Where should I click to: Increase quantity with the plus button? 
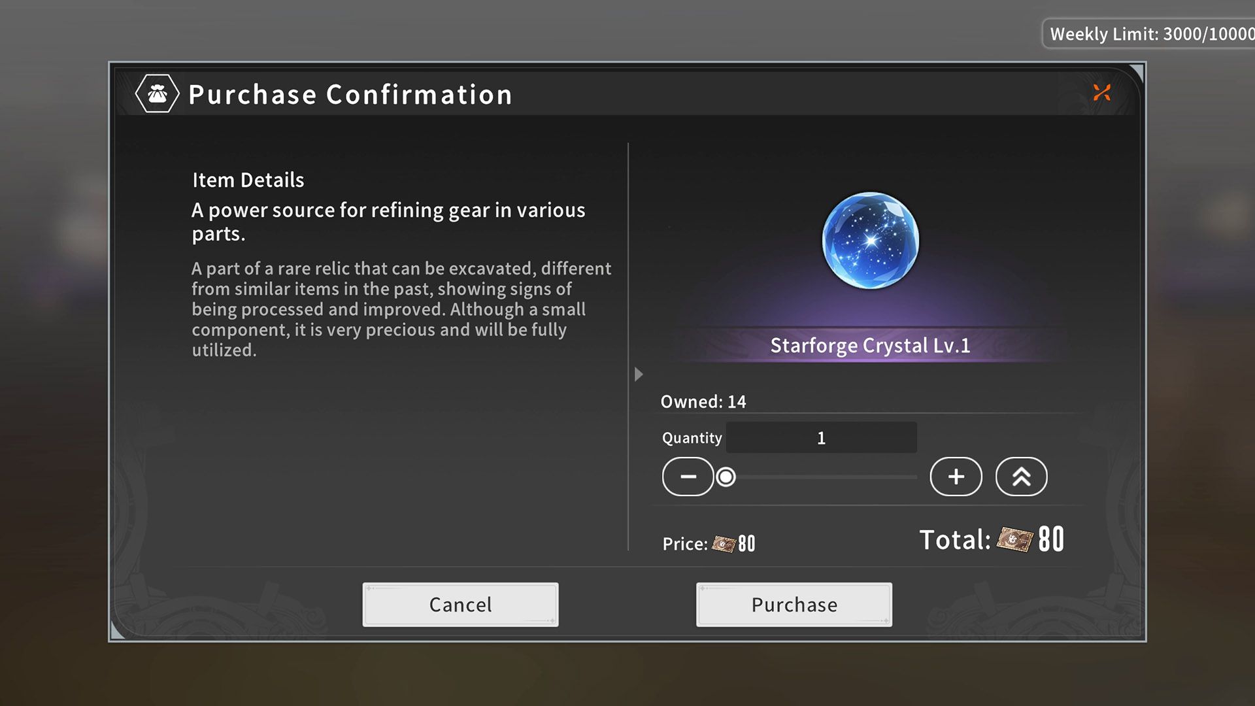pyautogui.click(x=956, y=477)
